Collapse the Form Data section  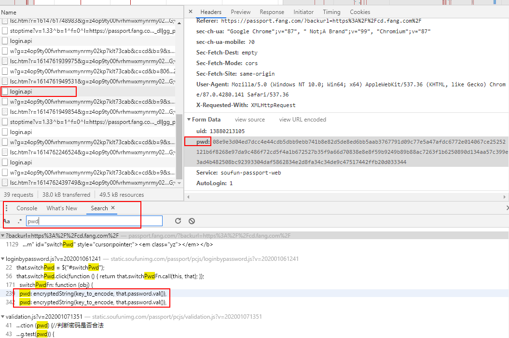click(x=189, y=120)
